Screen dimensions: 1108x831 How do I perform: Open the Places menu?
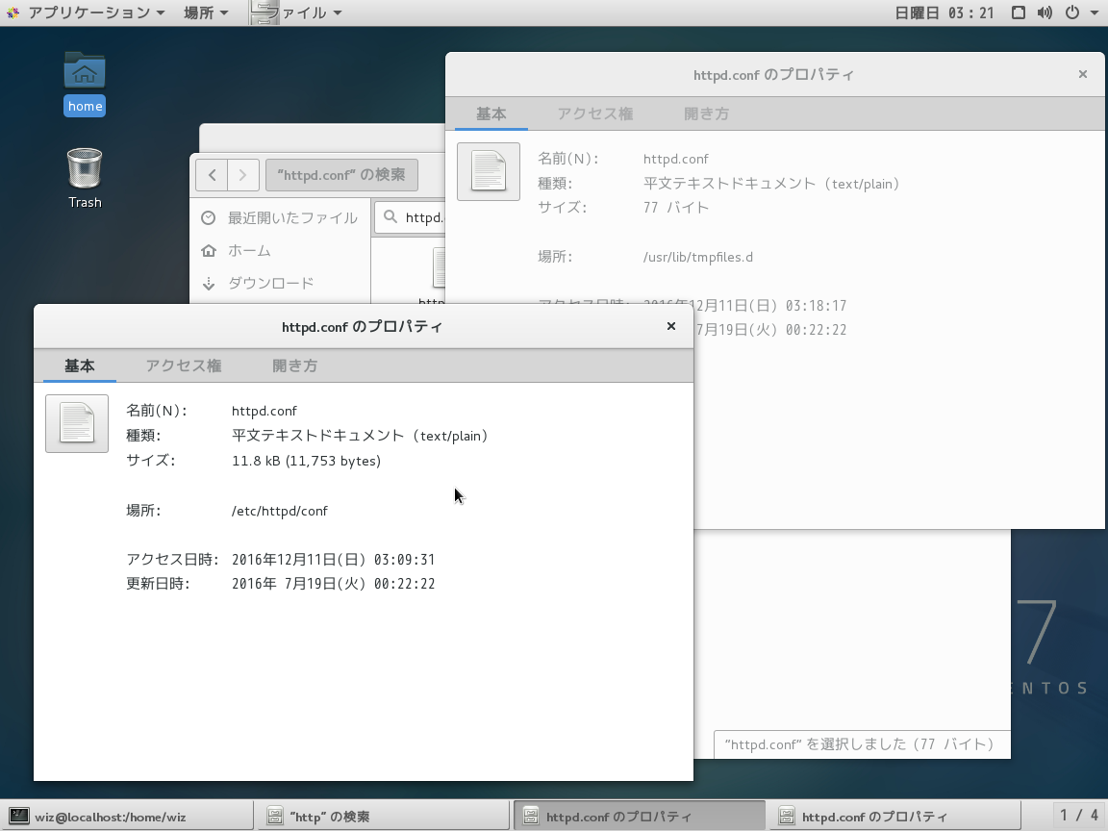[x=206, y=13]
